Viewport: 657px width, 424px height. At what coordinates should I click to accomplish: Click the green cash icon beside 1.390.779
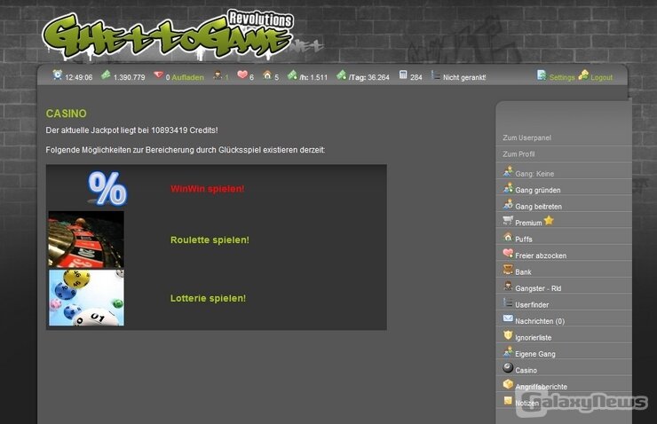106,75
